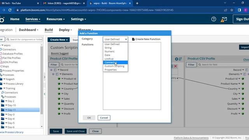Click the Day-11 folder icon
This screenshot has height=140, width=249.
(x=3, y=110)
